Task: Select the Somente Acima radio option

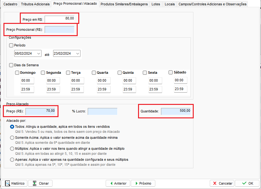Action: pyautogui.click(x=12, y=138)
